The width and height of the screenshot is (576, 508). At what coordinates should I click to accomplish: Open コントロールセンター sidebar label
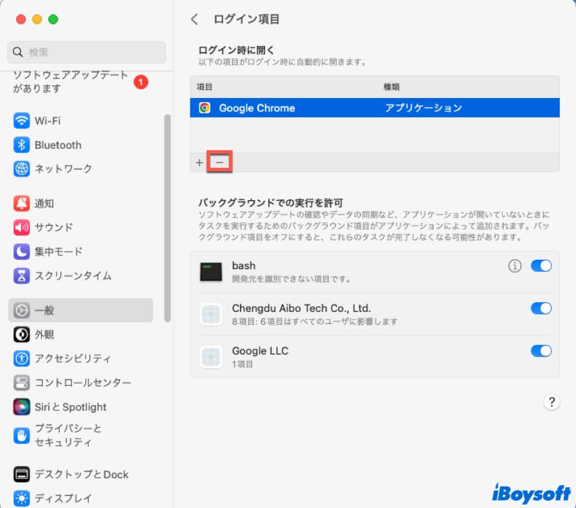coord(83,383)
